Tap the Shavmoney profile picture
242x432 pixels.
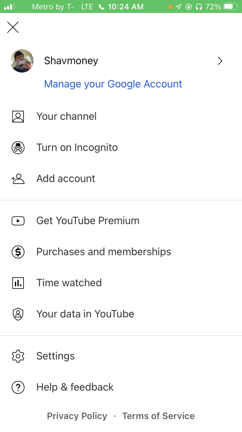click(22, 61)
